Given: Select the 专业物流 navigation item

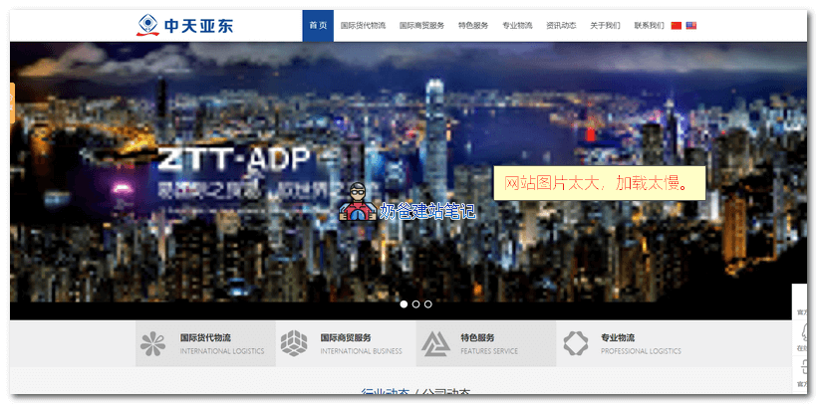Looking at the screenshot, I should coord(517,26).
